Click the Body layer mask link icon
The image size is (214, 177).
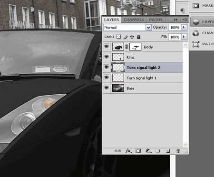pos(126,47)
